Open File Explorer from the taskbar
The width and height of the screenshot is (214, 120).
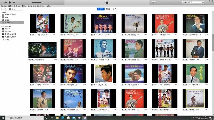pos(57,118)
